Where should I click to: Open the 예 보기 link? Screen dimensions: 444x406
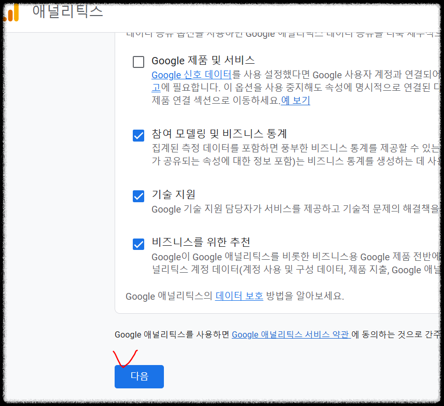pos(295,100)
